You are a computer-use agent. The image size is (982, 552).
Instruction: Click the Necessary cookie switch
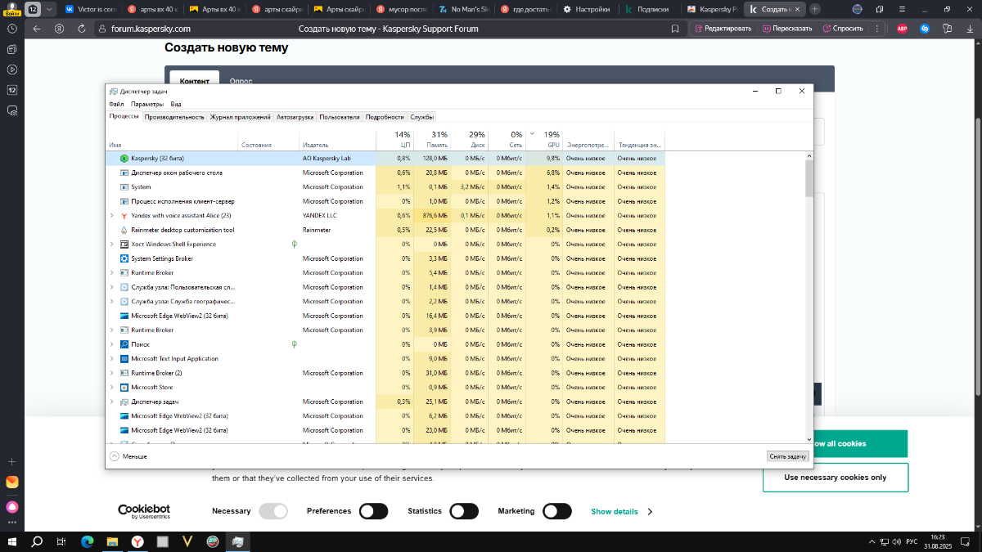(x=273, y=511)
